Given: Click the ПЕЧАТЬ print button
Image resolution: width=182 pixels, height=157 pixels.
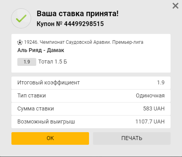Looking at the screenshot, I should pyautogui.click(x=132, y=138).
